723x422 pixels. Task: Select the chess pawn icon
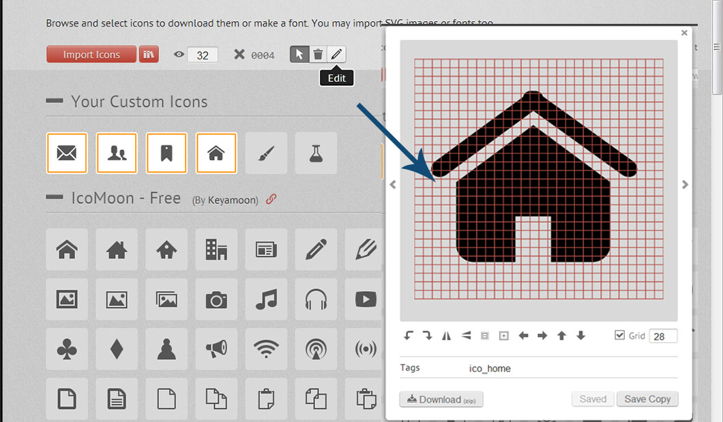click(166, 349)
